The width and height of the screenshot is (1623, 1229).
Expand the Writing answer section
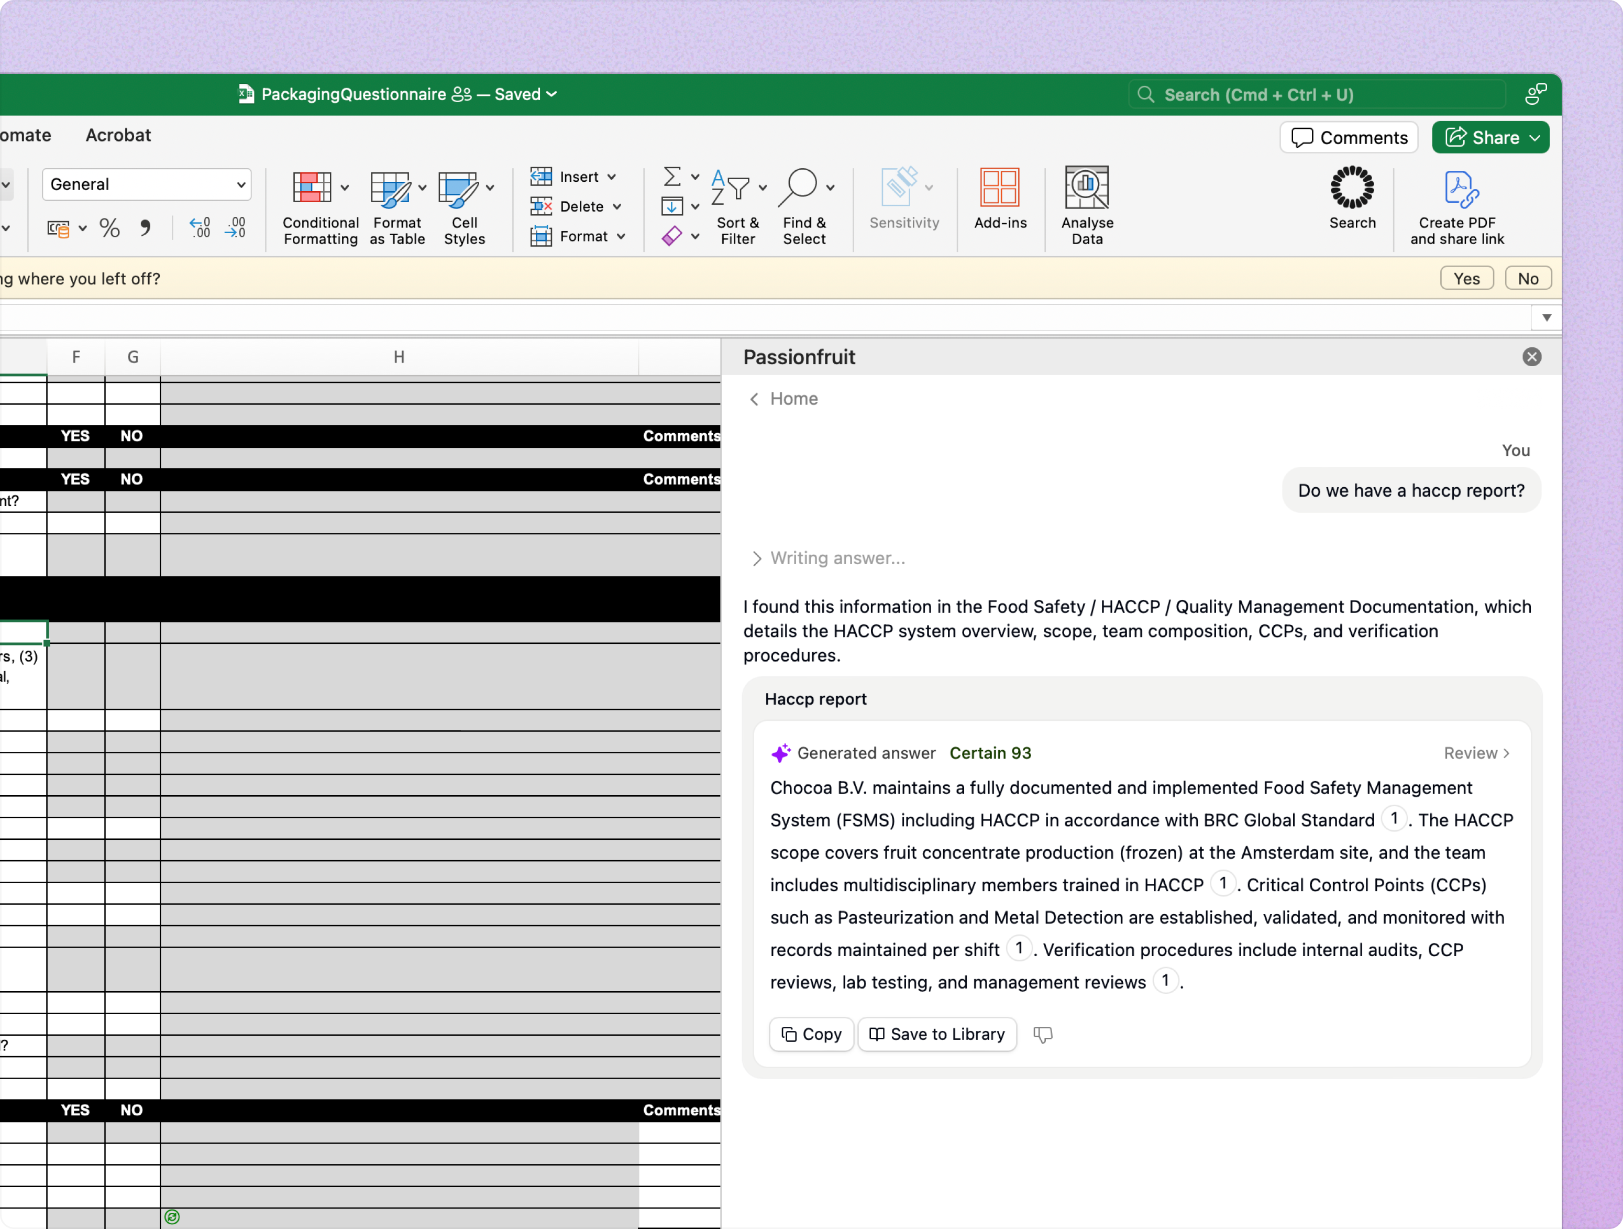coord(756,558)
